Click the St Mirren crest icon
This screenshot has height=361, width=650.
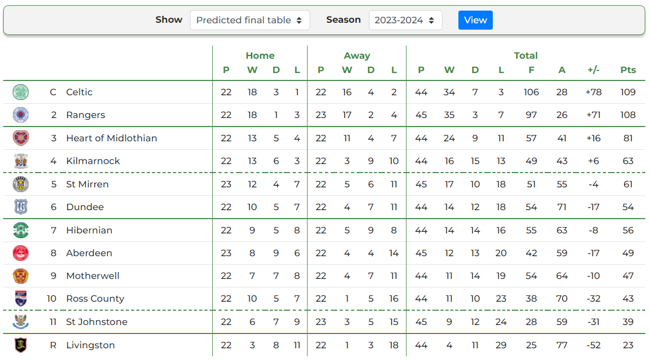coord(21,184)
